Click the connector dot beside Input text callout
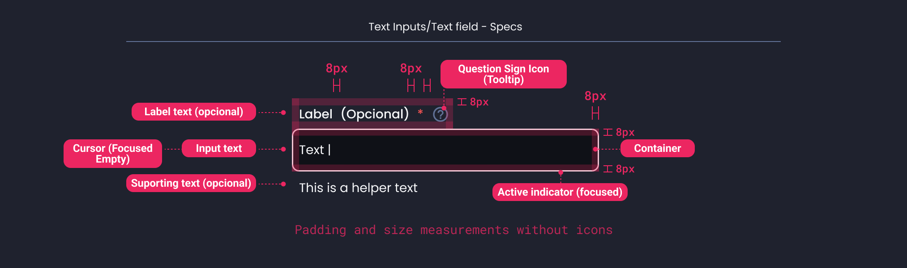Screen dimensions: 907x268 (x=284, y=148)
